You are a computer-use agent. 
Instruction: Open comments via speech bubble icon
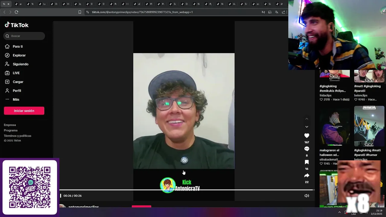coord(307,149)
